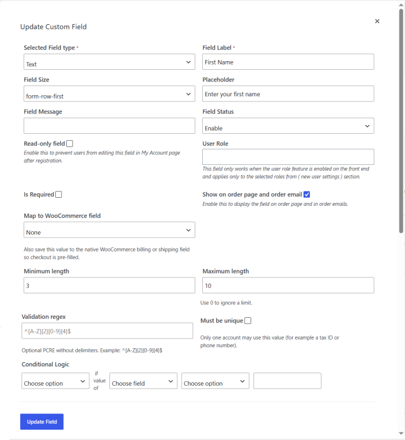The width and height of the screenshot is (405, 440).
Task: Click the 'Conditional Logic' label
Action: pyautogui.click(x=46, y=364)
